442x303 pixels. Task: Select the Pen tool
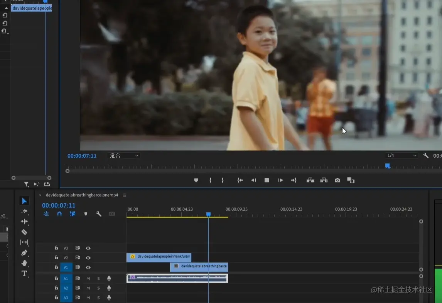click(x=24, y=253)
